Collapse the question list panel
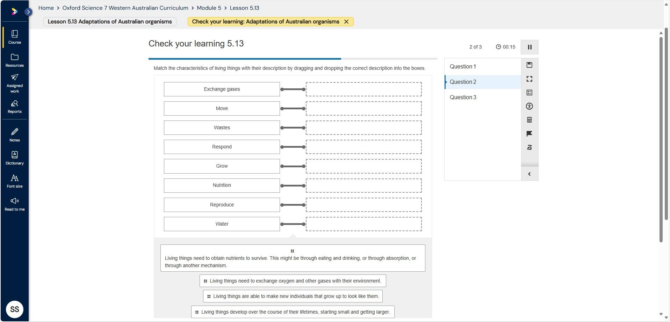Image resolution: width=670 pixels, height=322 pixels. (529, 174)
